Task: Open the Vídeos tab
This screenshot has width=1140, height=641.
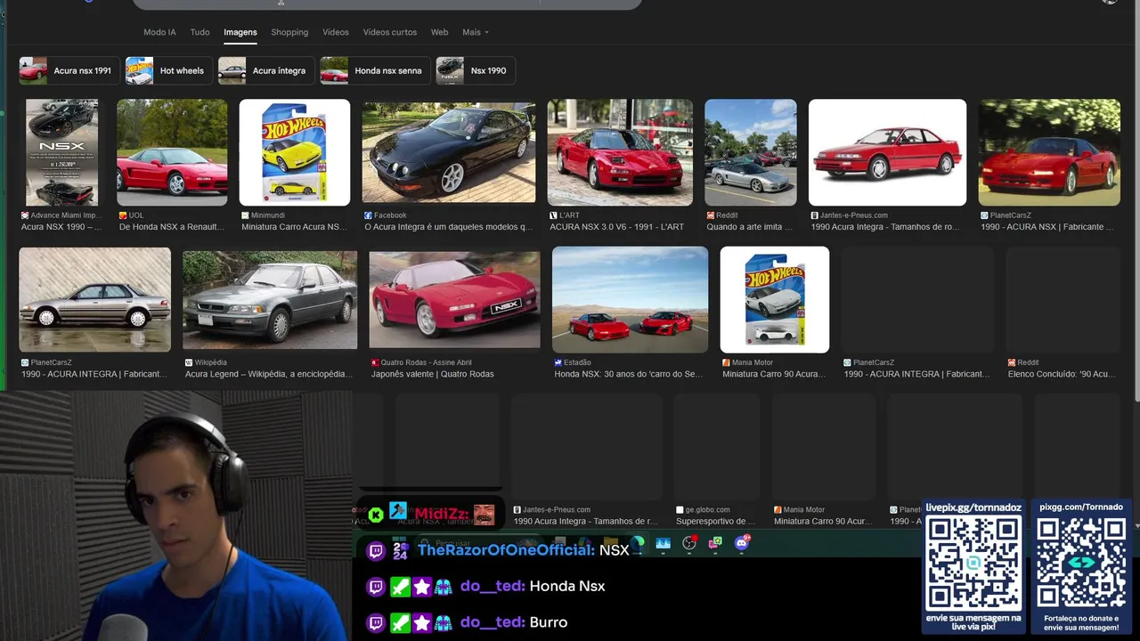Action: [x=336, y=32]
